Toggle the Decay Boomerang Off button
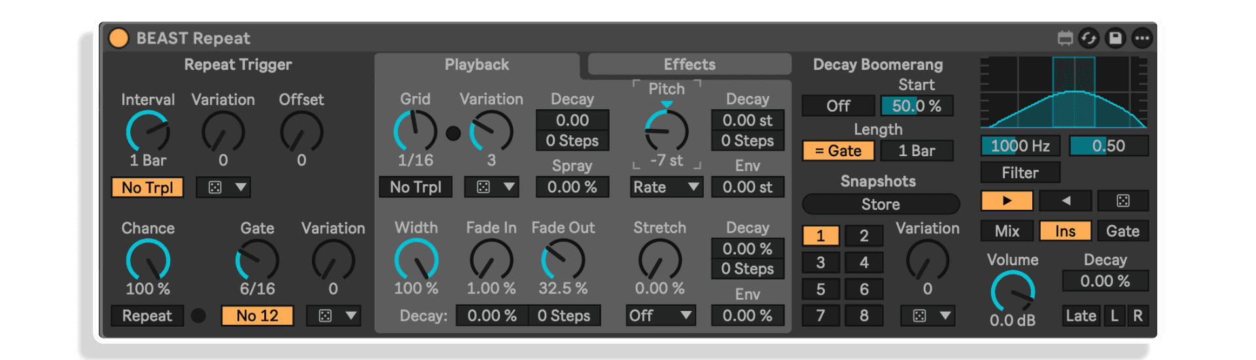The height and width of the screenshot is (360, 1256). point(838,106)
